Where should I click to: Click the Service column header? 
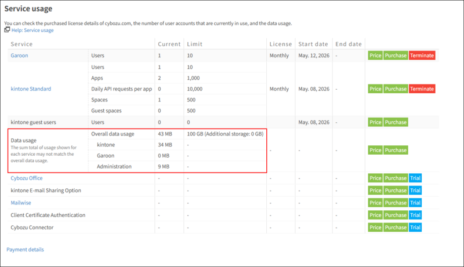point(21,44)
